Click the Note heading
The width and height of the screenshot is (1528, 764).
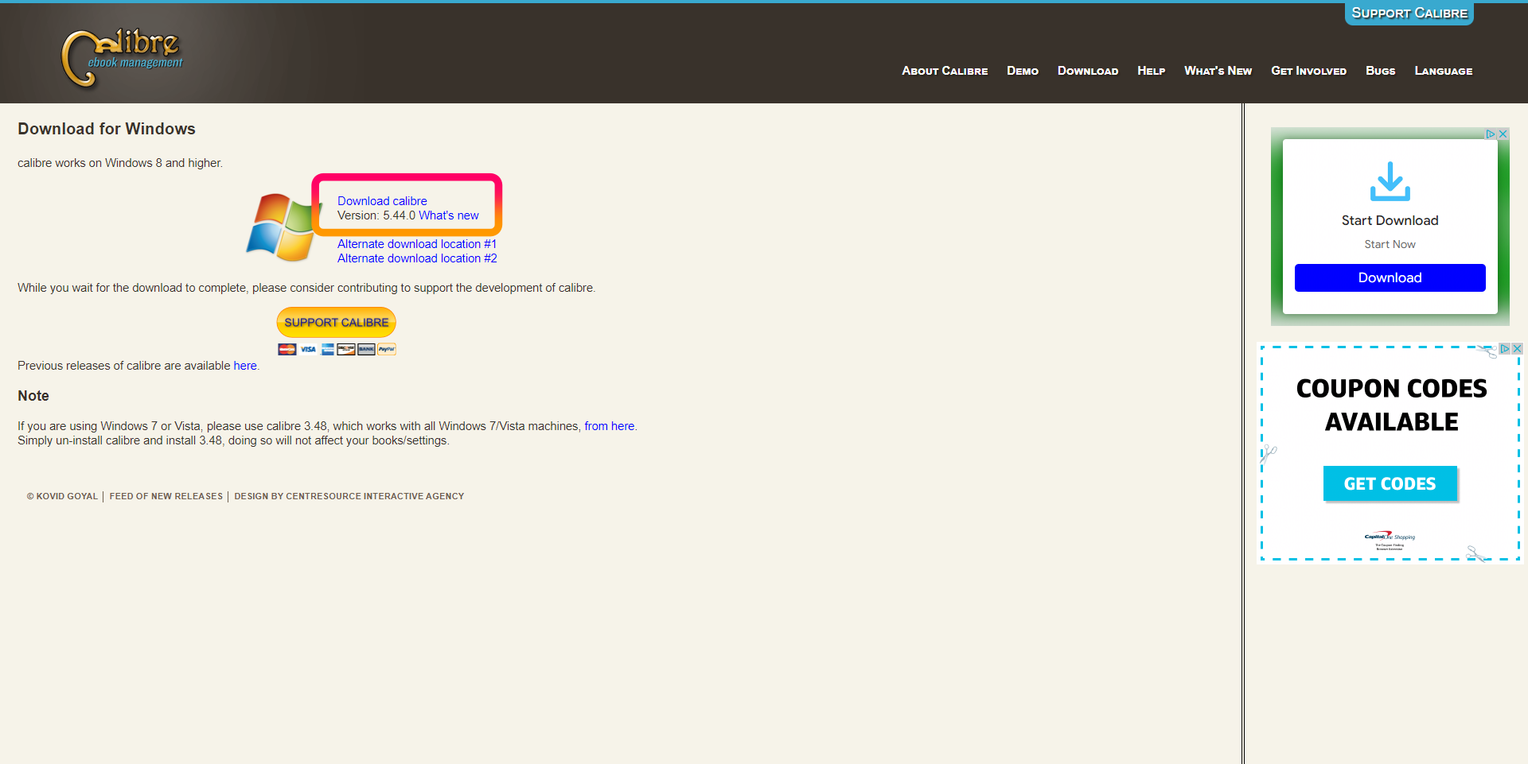[x=33, y=396]
